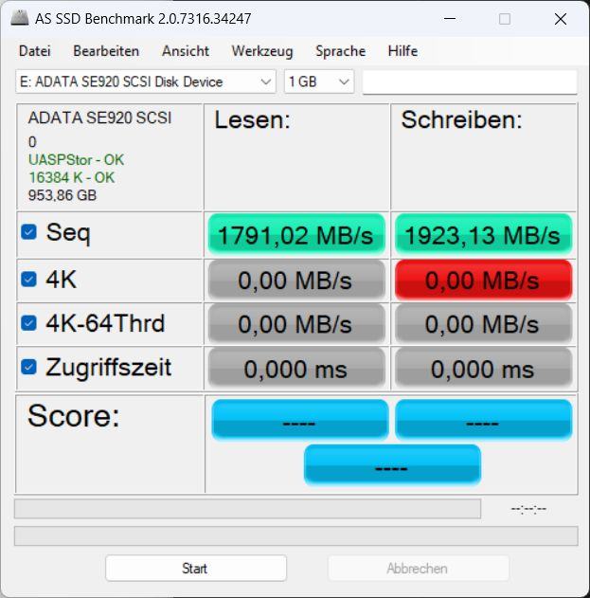Click the Schreiben column header
This screenshot has width=590, height=598.
click(x=461, y=120)
